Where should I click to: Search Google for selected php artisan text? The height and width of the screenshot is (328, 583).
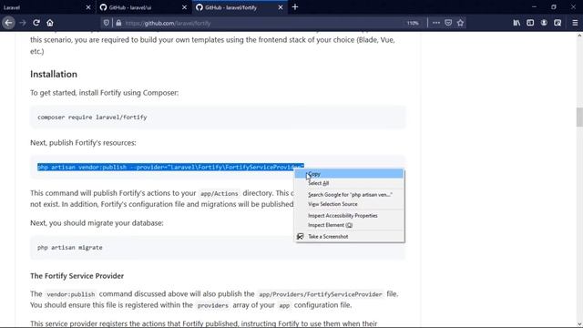pos(350,194)
